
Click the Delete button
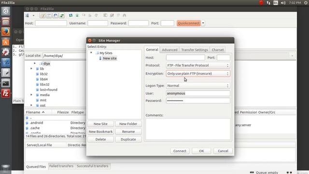pyautogui.click(x=100, y=139)
